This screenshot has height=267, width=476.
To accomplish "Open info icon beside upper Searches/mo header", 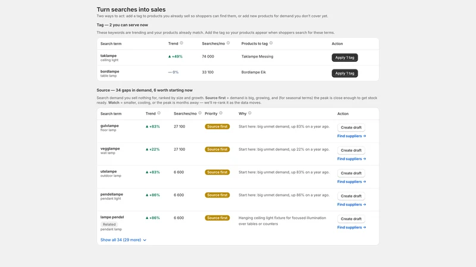I will pyautogui.click(x=228, y=43).
